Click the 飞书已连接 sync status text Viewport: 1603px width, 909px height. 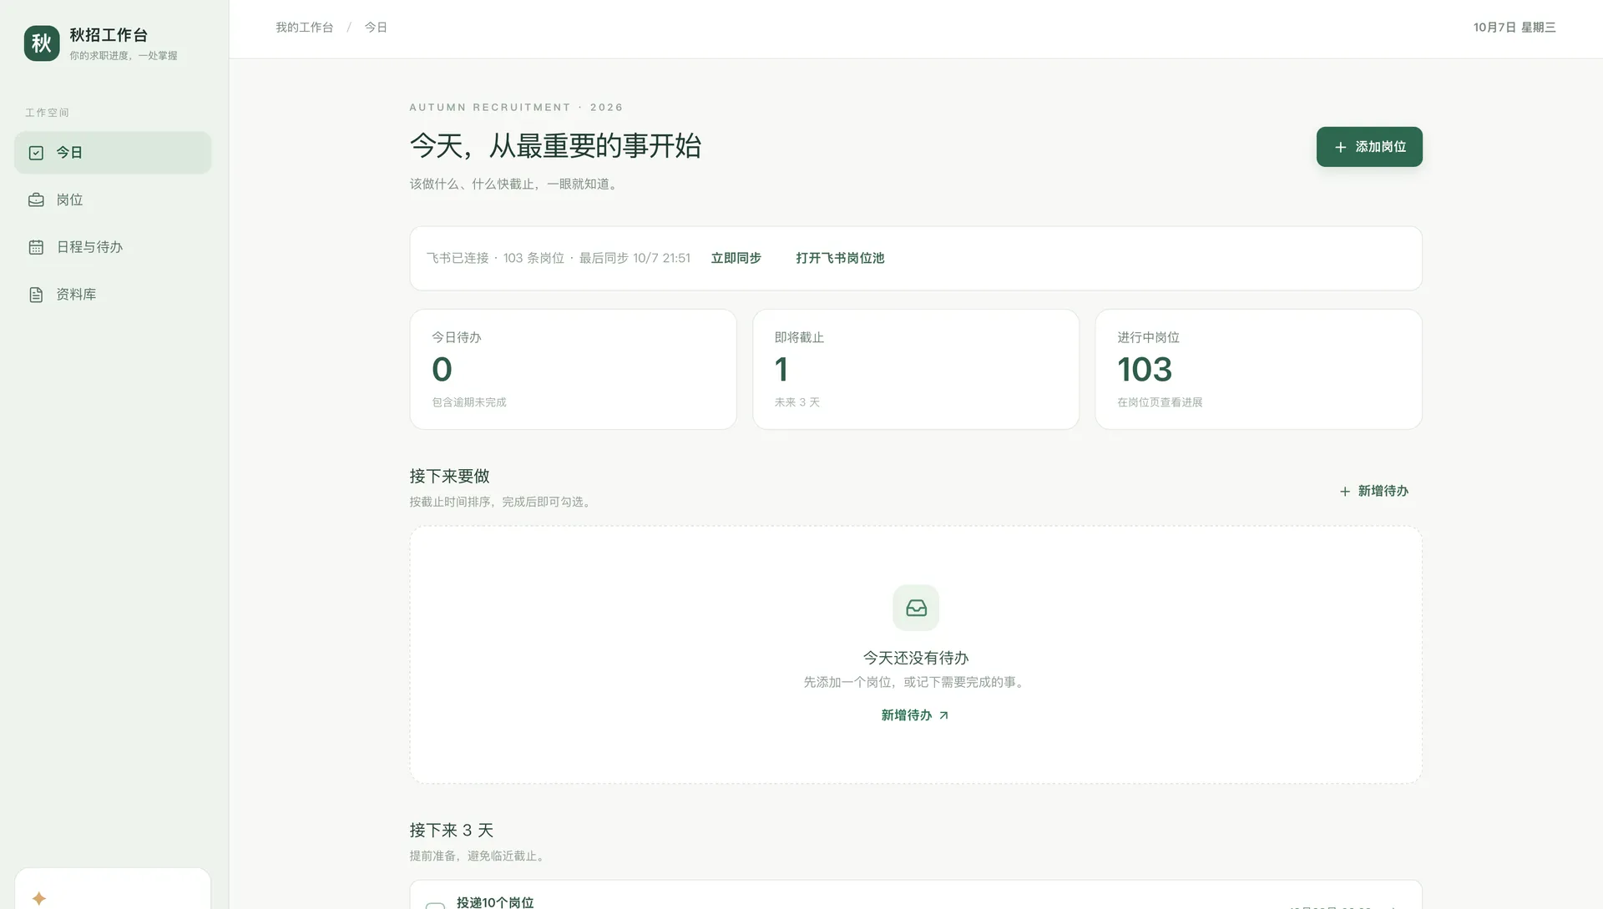point(559,259)
